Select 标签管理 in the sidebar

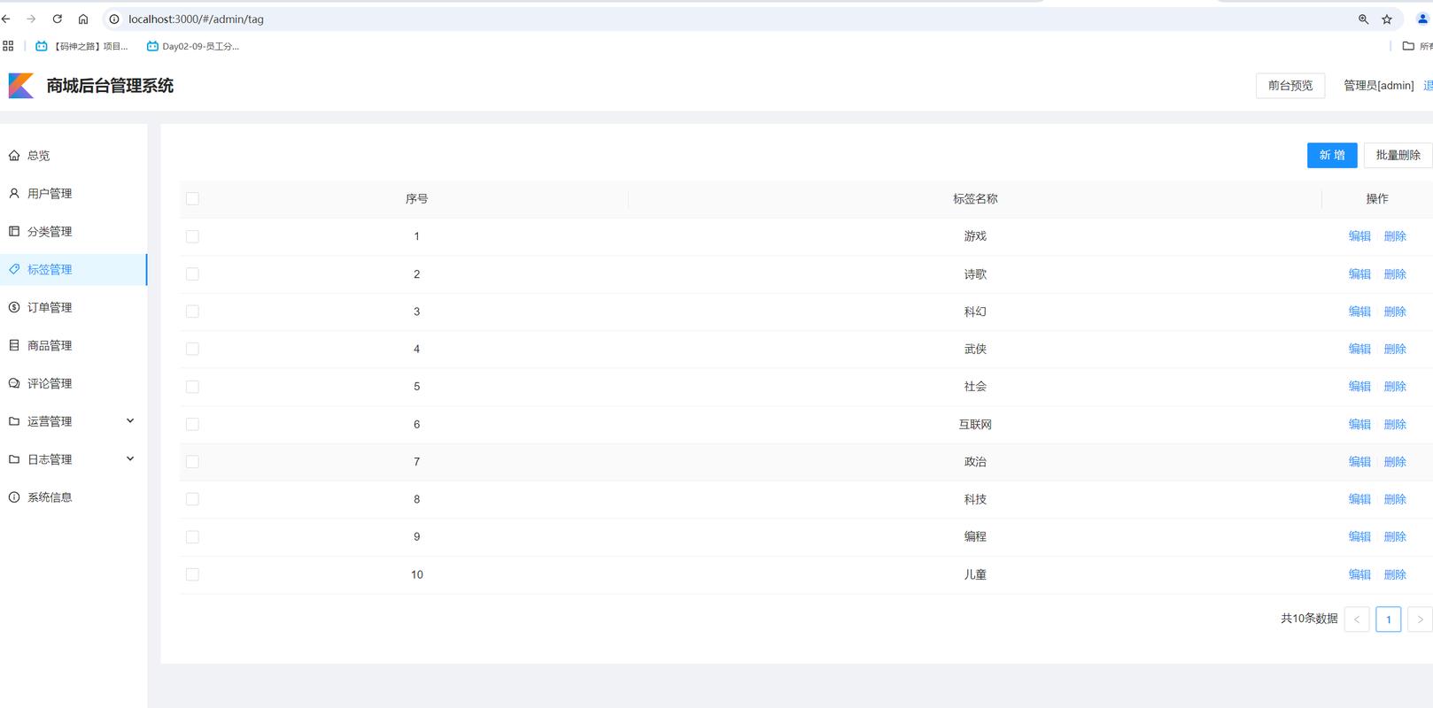click(74, 270)
